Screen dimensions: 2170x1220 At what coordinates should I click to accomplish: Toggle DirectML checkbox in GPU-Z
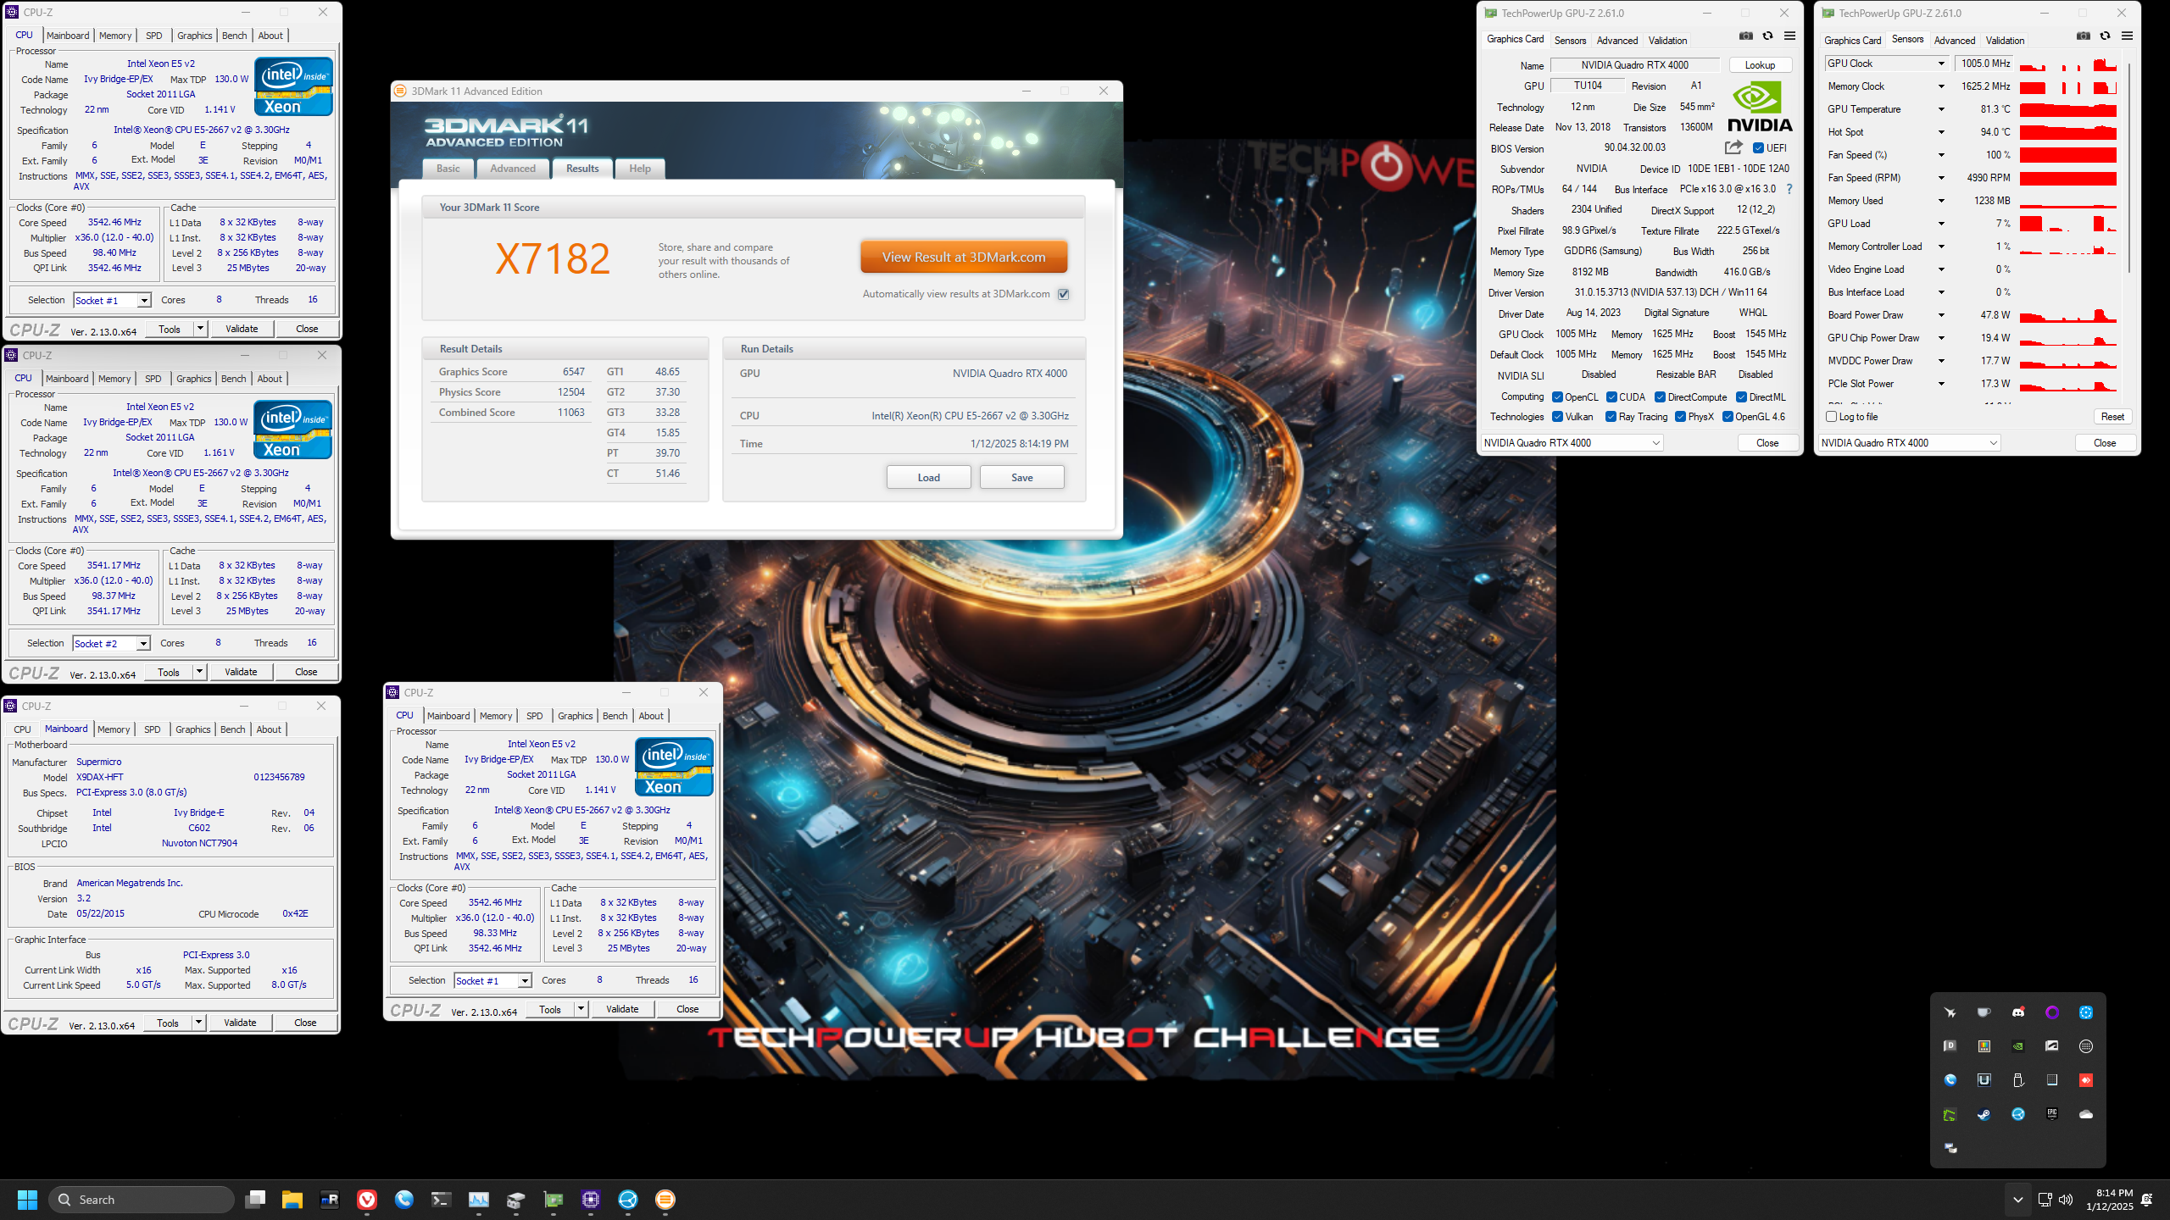click(1741, 397)
